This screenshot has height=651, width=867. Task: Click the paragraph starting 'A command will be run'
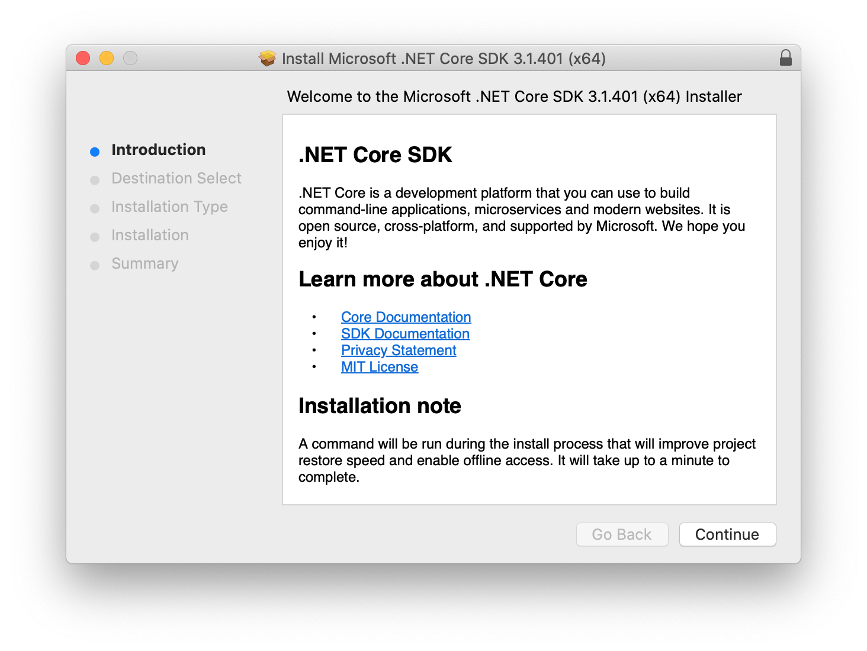point(527,460)
